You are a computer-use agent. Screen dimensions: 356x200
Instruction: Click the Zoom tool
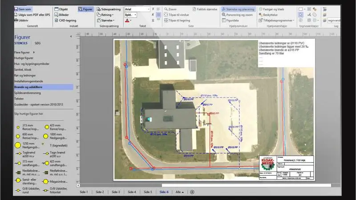(x=170, y=9)
